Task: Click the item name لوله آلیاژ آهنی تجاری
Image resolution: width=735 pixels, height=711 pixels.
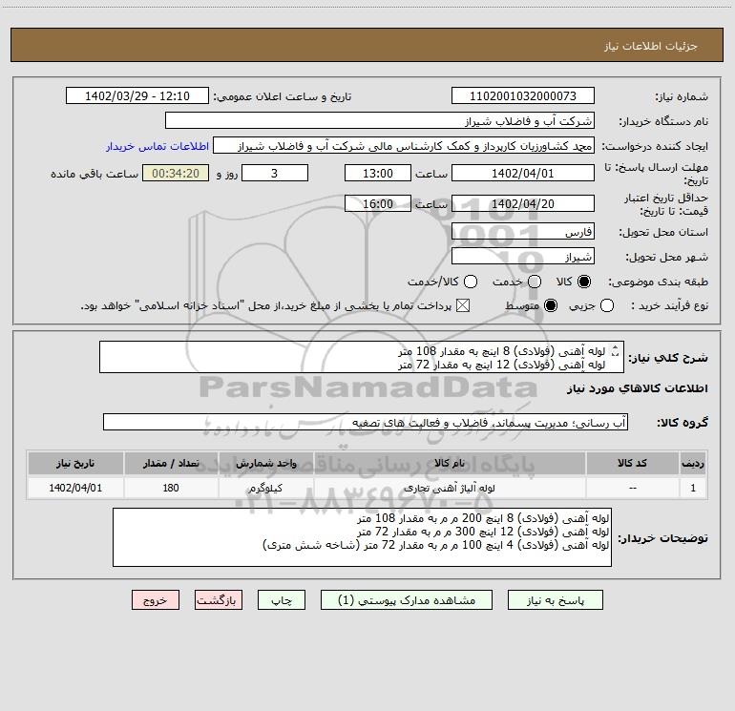Action: coord(449,488)
